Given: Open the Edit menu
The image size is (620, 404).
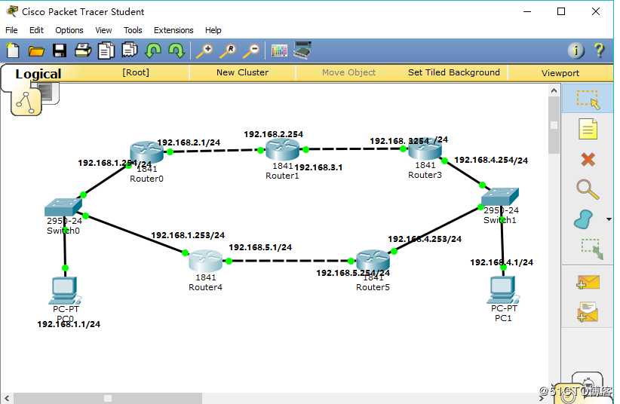Looking at the screenshot, I should pyautogui.click(x=36, y=30).
